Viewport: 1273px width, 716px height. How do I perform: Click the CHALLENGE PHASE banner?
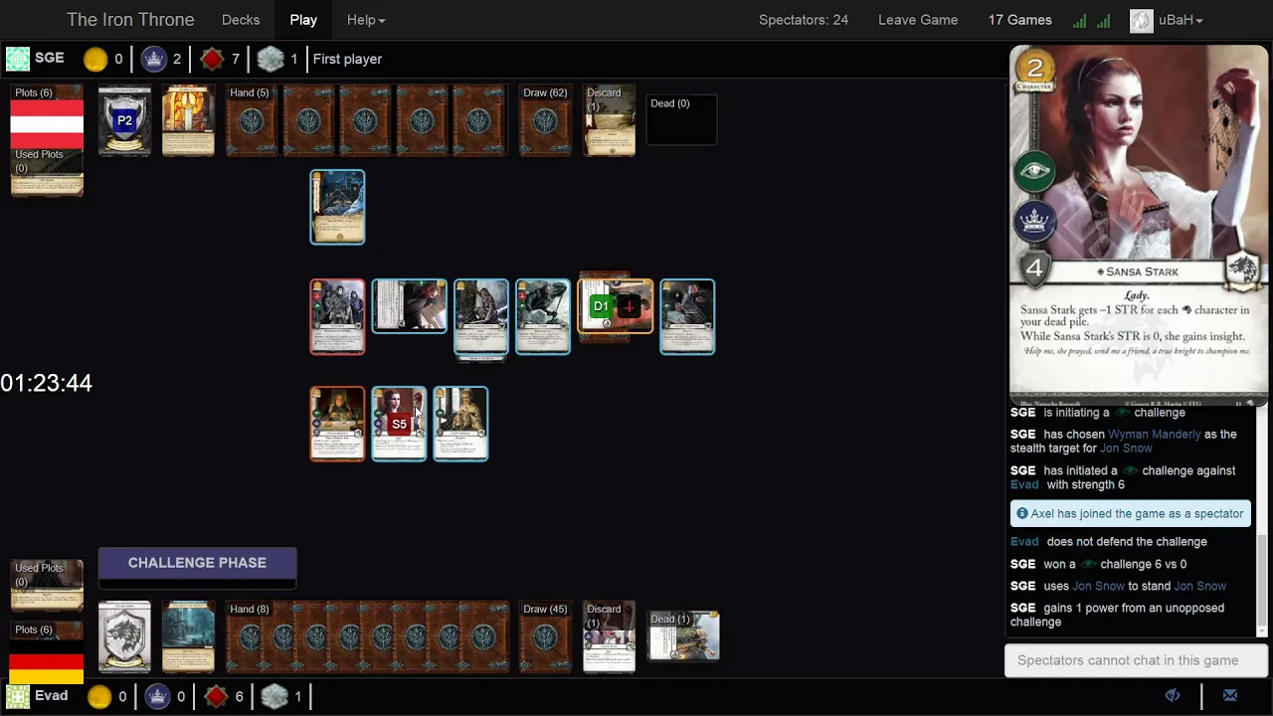pyautogui.click(x=197, y=563)
